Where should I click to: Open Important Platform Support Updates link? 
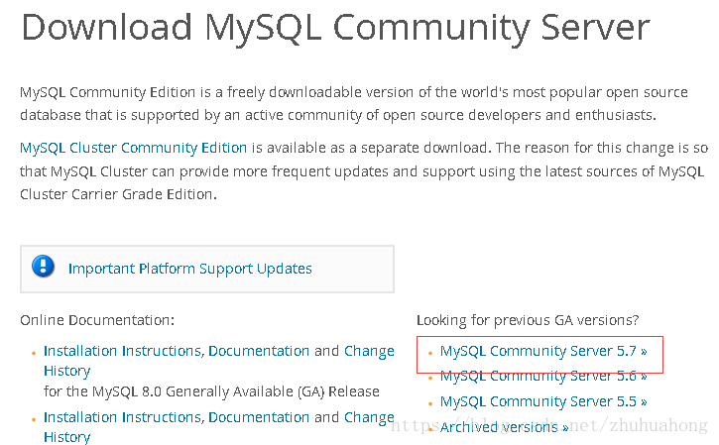[189, 269]
